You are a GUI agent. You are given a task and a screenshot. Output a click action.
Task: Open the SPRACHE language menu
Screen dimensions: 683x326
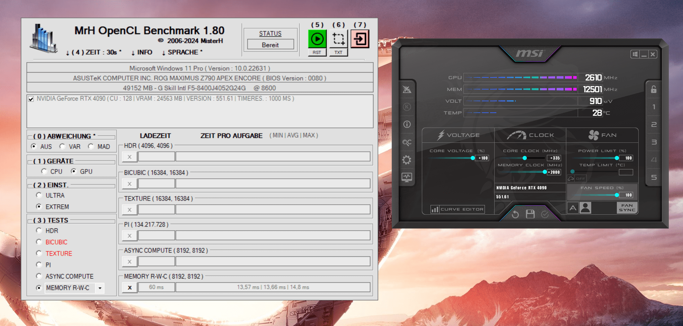(x=182, y=52)
